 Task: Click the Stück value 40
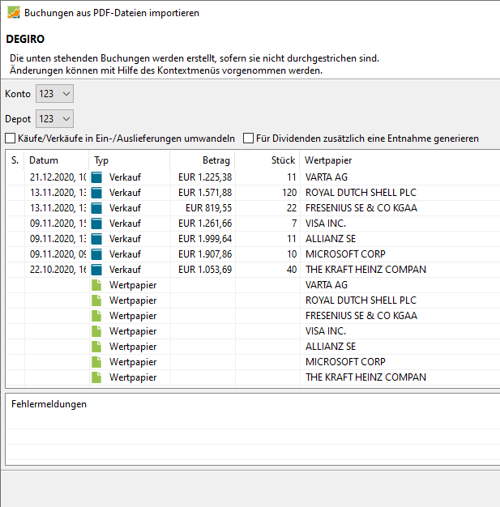pyautogui.click(x=292, y=270)
